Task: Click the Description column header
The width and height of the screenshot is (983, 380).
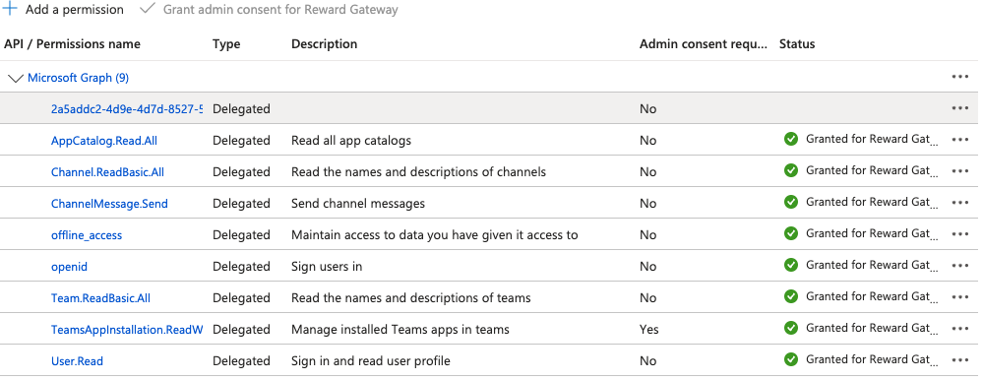Action: pos(324,44)
